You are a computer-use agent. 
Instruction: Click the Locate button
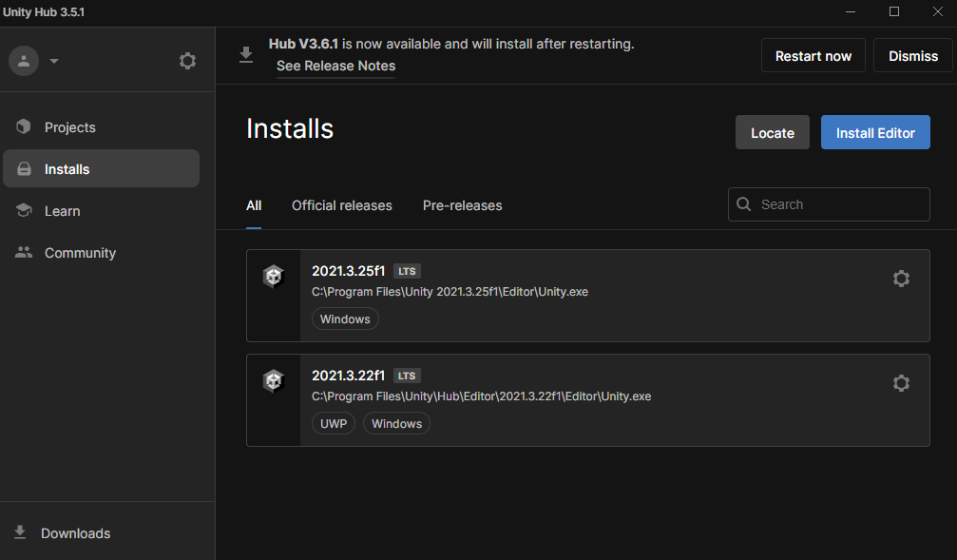click(772, 132)
